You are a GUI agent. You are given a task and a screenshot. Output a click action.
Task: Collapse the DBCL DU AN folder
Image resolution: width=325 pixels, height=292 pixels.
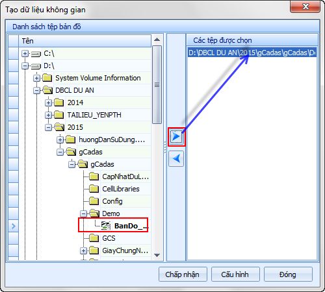point(36,91)
